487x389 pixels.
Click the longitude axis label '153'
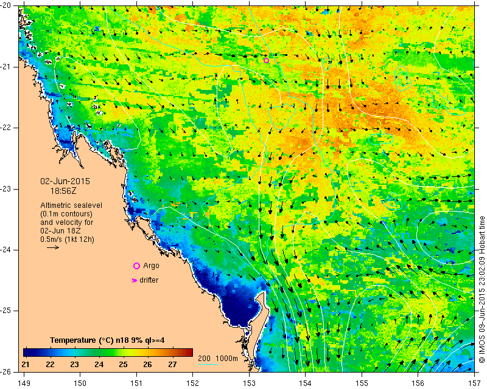point(249,384)
